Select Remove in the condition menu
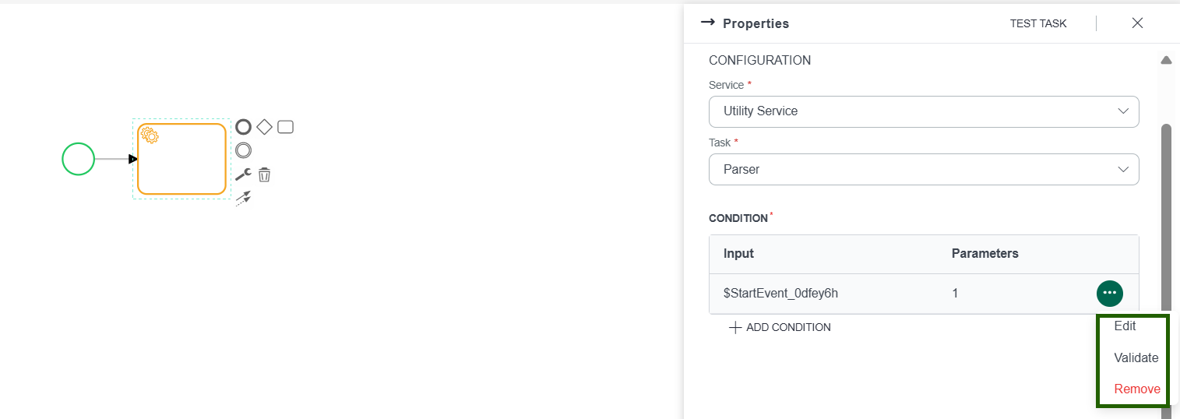Viewport: 1180px width, 419px height. click(1137, 389)
